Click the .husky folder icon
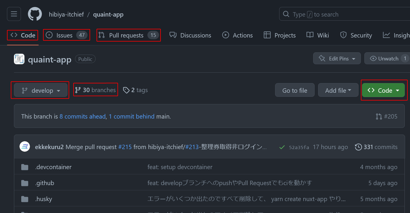 (x=25, y=199)
